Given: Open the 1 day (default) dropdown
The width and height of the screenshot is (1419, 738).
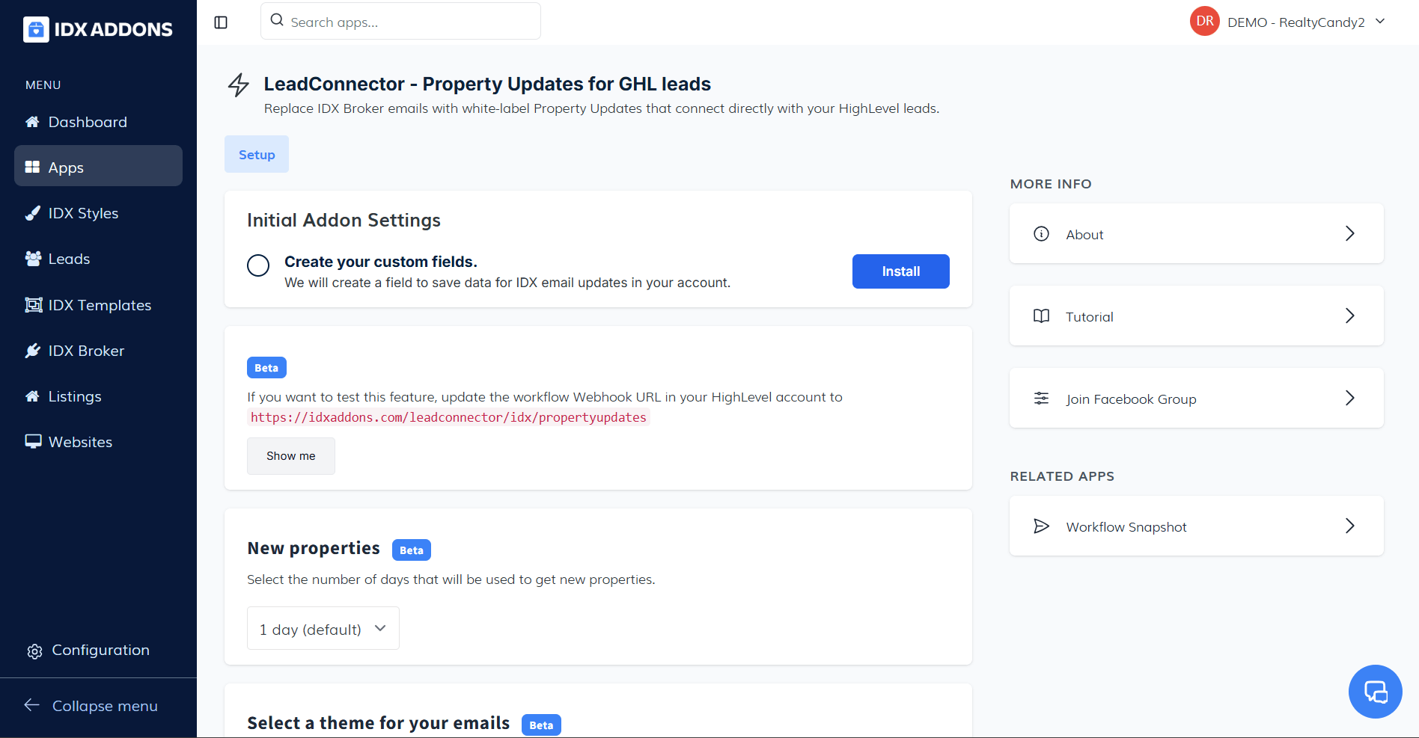Looking at the screenshot, I should 323,629.
